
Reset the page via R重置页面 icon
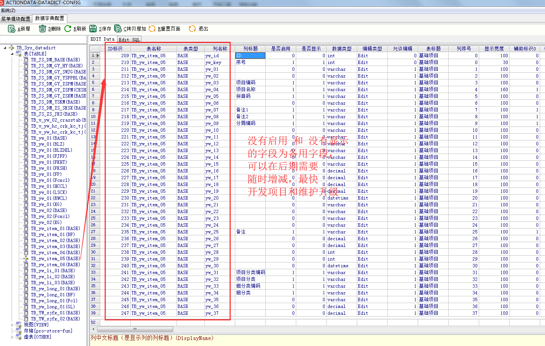coord(152,29)
